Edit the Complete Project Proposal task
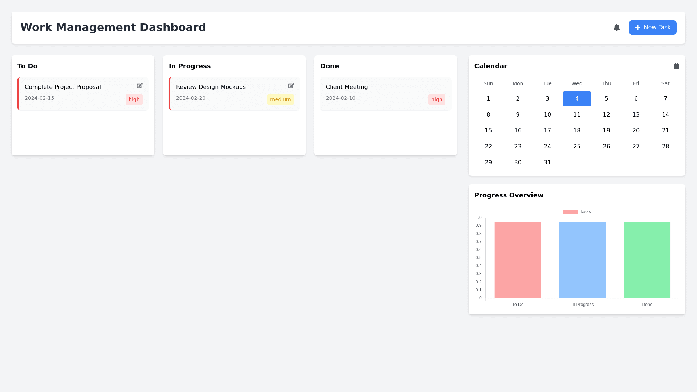The image size is (697, 392). pos(140,86)
